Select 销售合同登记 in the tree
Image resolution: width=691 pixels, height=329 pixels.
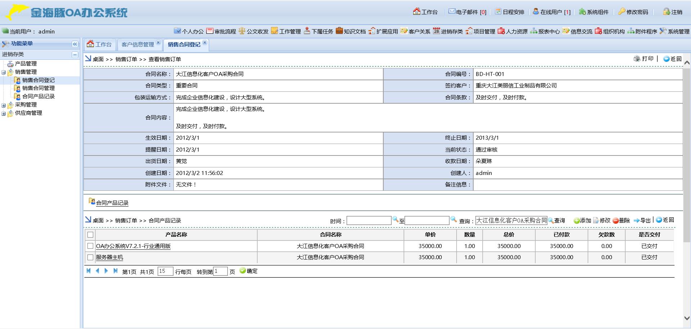(39, 80)
